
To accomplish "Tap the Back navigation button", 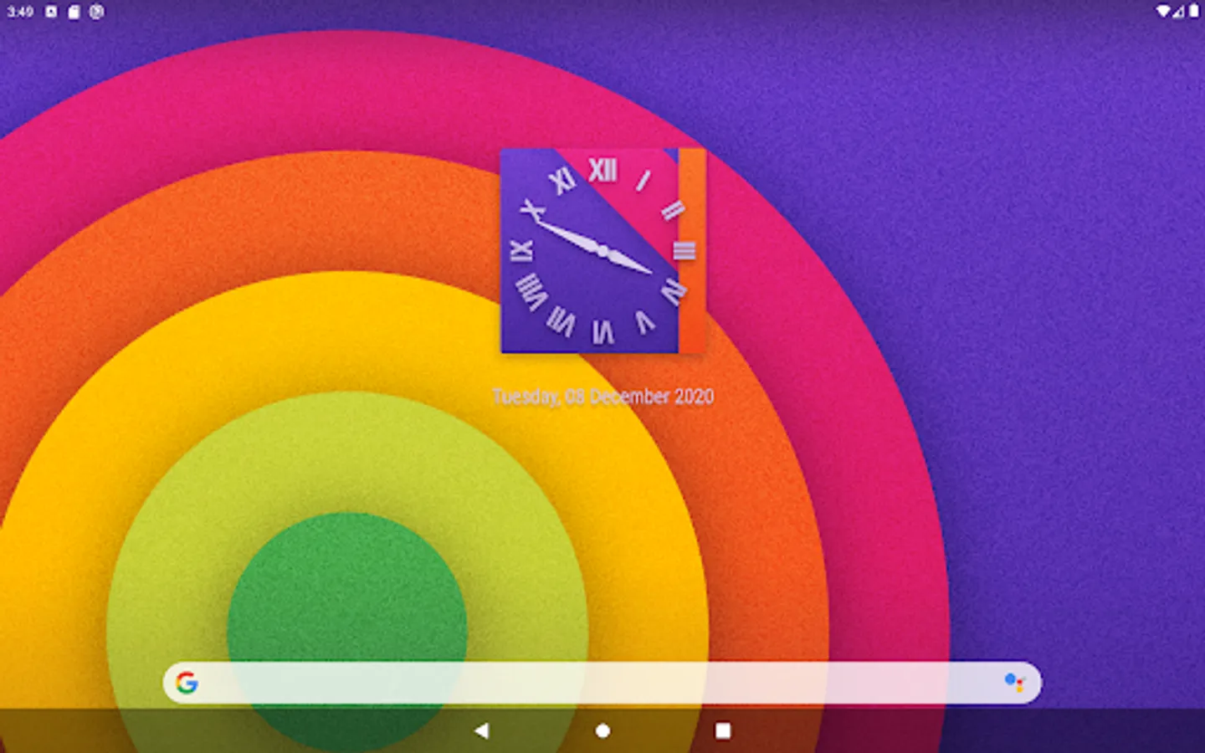I will pos(481,730).
